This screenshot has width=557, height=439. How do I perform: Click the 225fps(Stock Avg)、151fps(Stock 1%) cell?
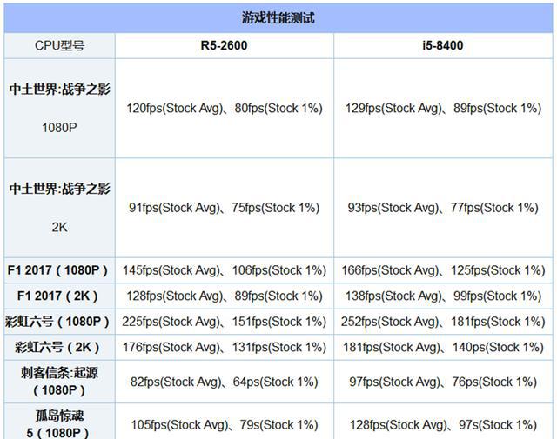tap(225, 322)
